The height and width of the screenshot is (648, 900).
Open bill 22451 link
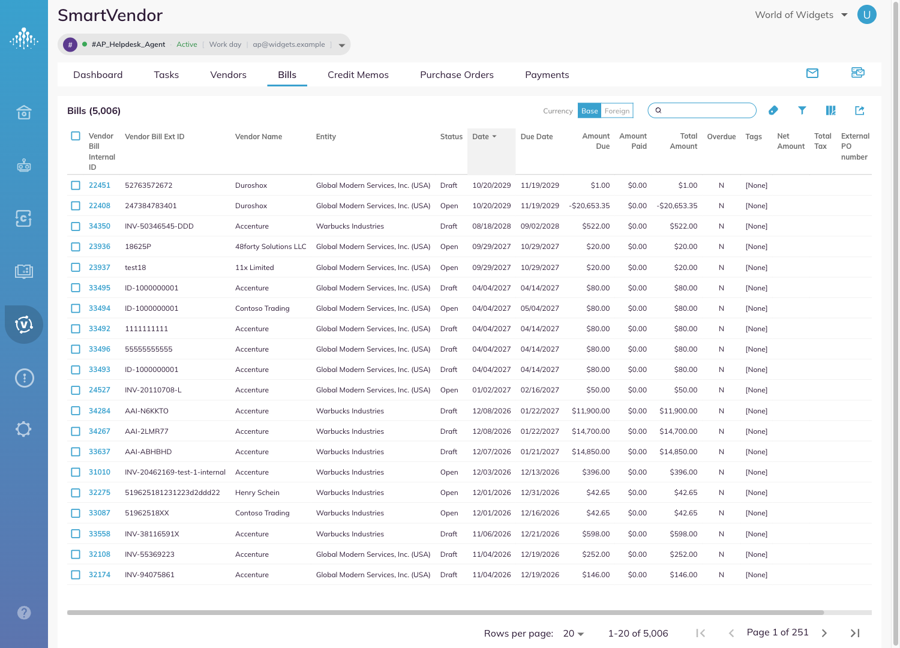100,185
